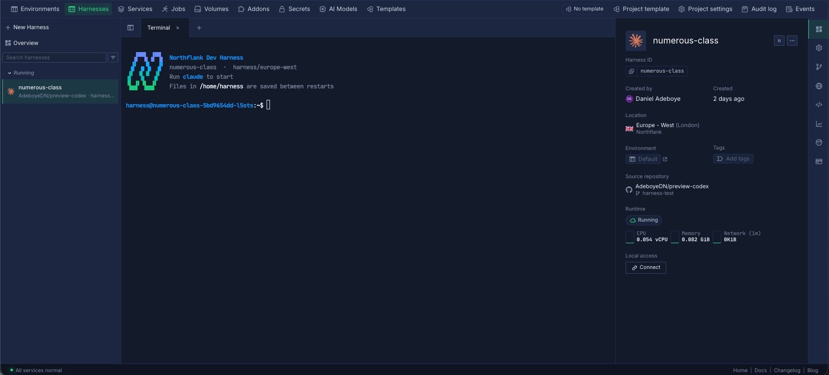Click the harness filter icon

(x=113, y=57)
